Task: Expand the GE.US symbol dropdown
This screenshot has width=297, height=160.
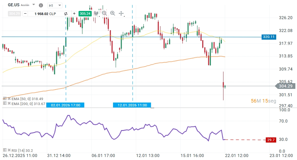Action: coord(34,5)
